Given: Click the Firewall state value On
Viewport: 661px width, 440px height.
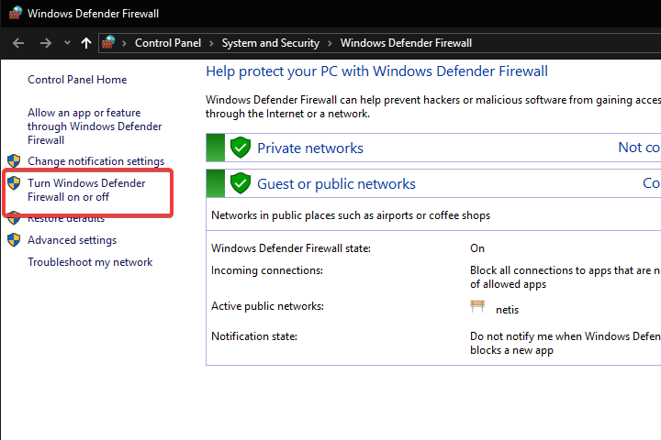Looking at the screenshot, I should pos(477,248).
